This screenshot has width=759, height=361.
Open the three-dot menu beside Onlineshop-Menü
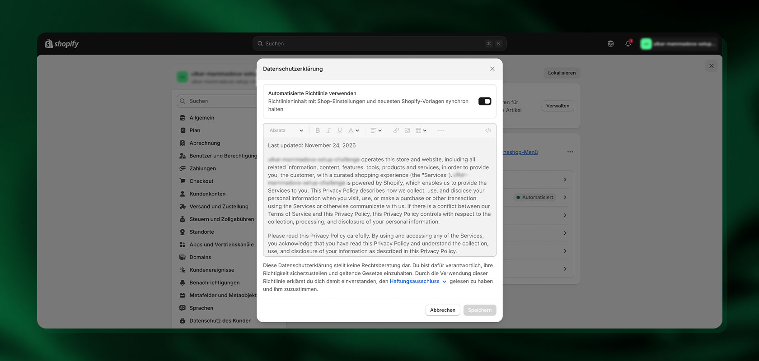[570, 152]
